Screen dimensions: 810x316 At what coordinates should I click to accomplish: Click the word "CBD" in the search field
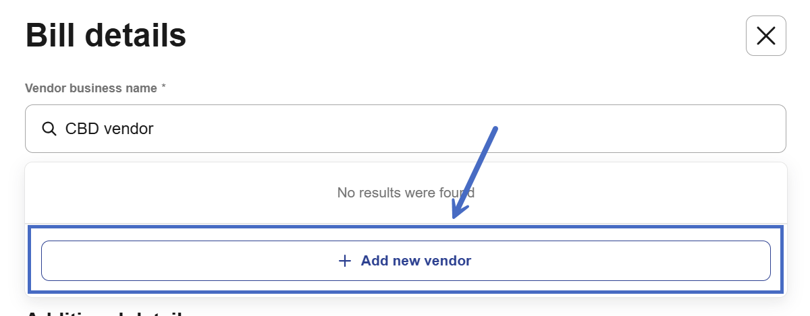81,129
